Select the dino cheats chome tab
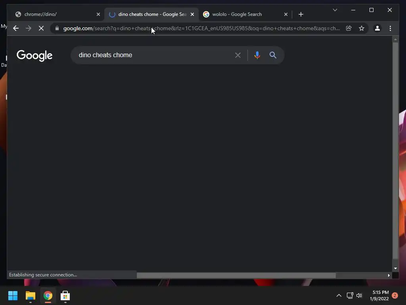Screen dimensions: 406x305 tap(151, 14)
